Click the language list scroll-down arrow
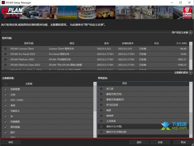 191,136
